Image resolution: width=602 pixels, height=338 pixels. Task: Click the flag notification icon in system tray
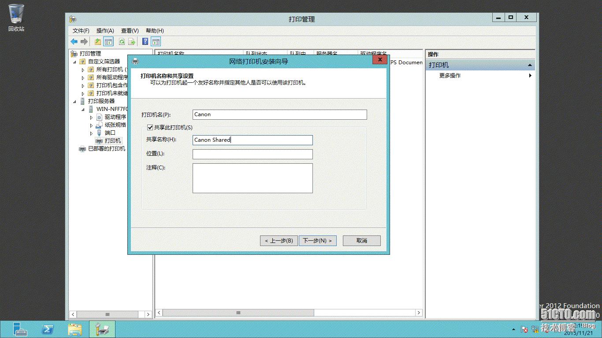pyautogui.click(x=524, y=330)
